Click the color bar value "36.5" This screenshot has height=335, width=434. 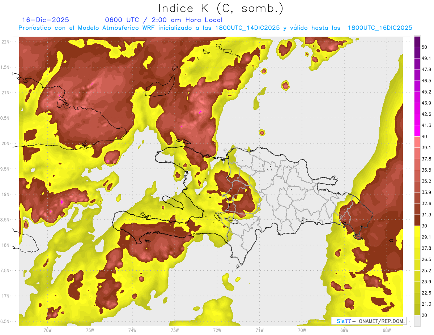[427, 170]
